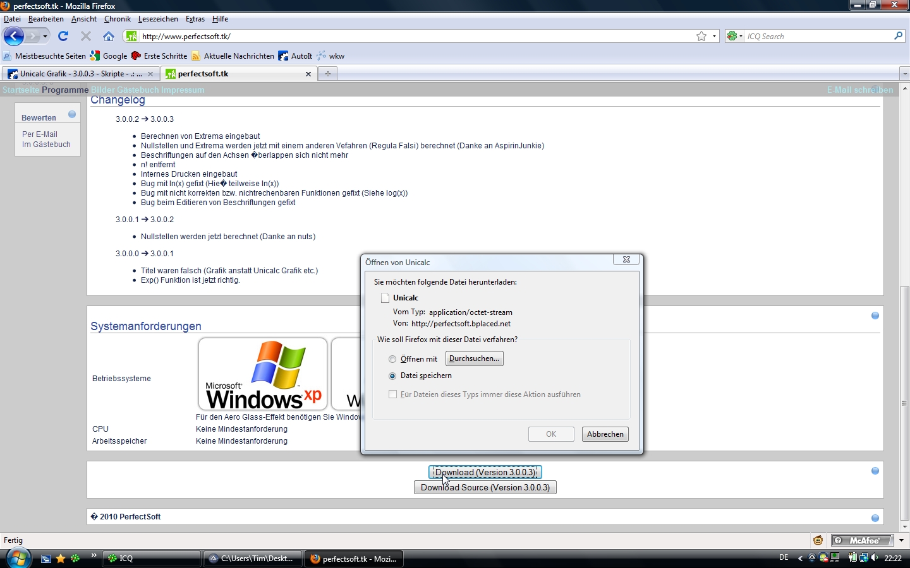Click the Abbrechen button in the dialog
The width and height of the screenshot is (910, 568).
coord(605,434)
